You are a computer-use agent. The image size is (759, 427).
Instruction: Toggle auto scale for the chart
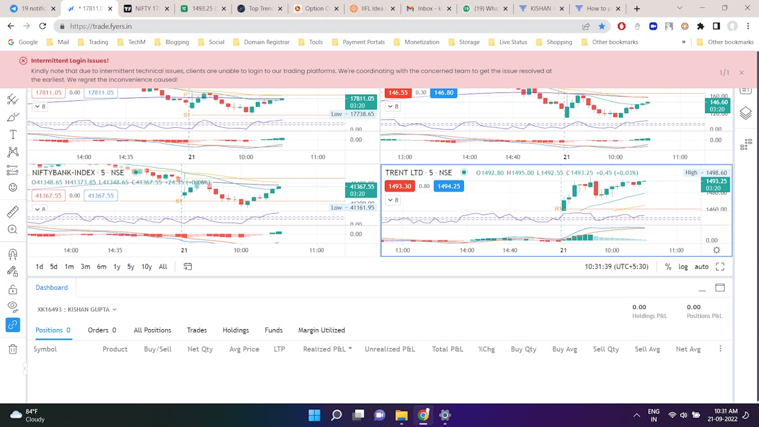coord(701,267)
